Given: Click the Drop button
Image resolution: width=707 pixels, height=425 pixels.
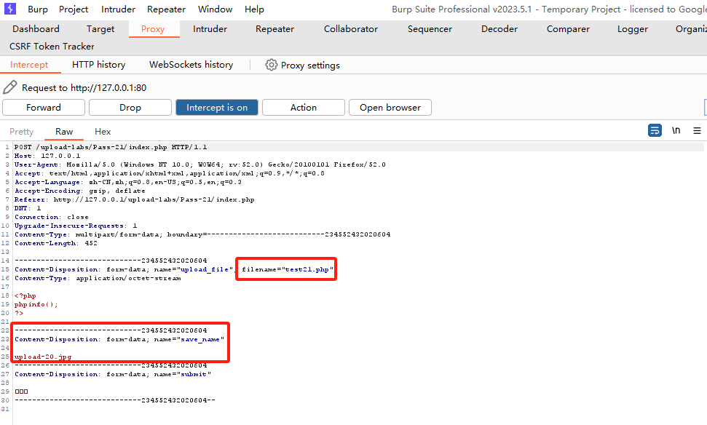Looking at the screenshot, I should point(130,107).
